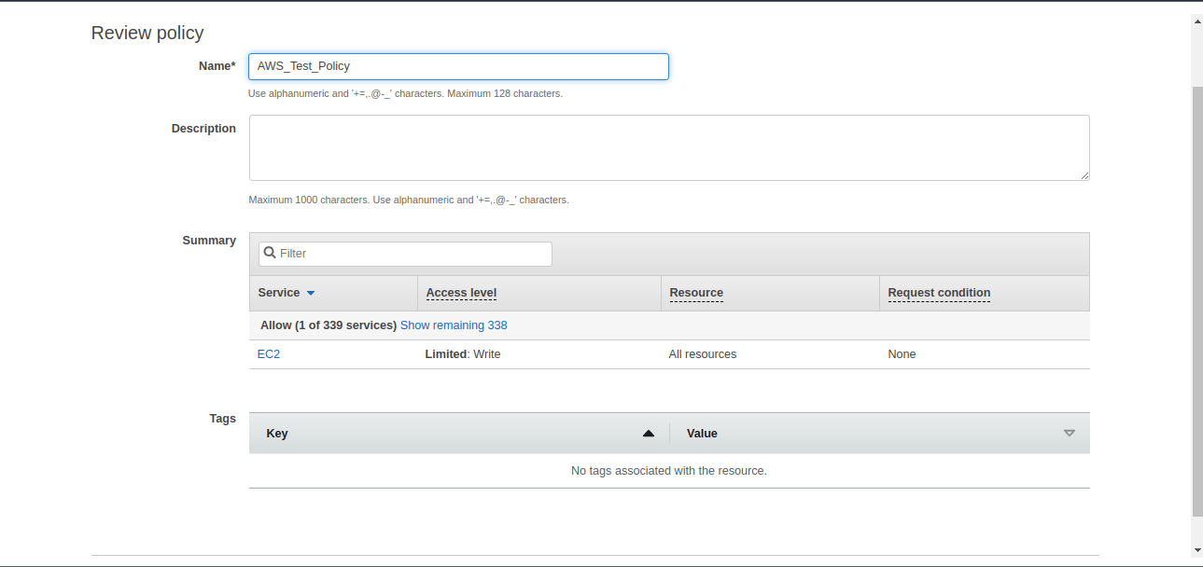Click the Review policy heading
This screenshot has height=567, width=1203.
pos(147,33)
